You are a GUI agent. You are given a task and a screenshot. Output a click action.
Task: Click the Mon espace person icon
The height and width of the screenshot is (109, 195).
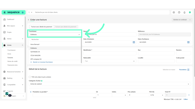pos(5,26)
